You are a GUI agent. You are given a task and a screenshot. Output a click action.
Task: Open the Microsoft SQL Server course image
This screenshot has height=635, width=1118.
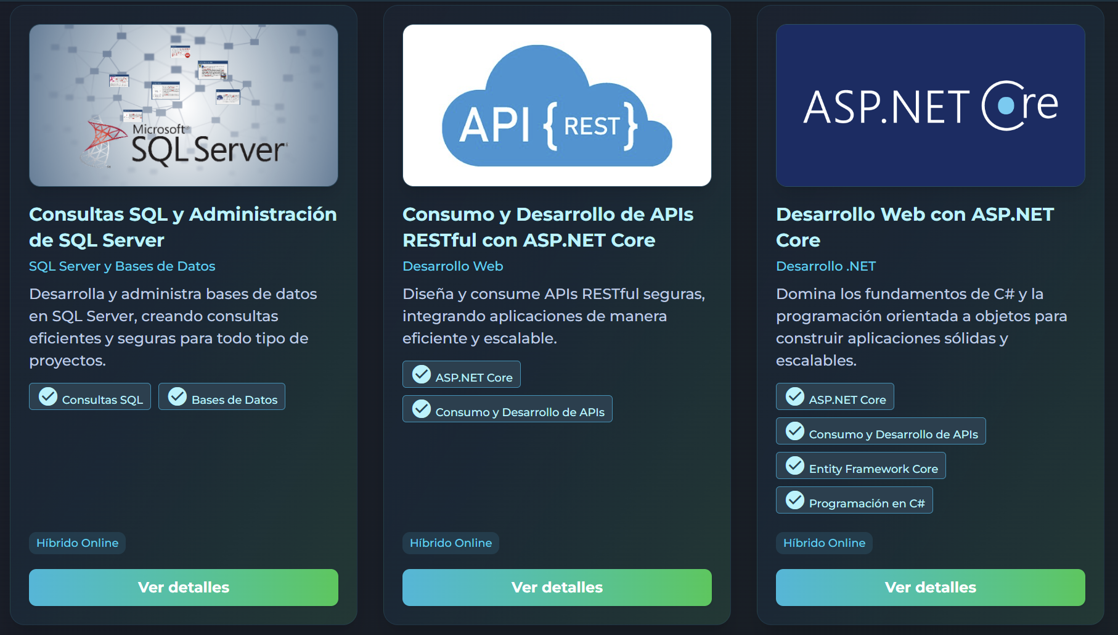[x=184, y=105]
